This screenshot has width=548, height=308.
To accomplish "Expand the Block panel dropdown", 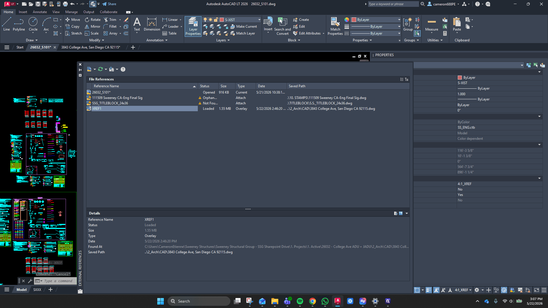I will tap(294, 40).
